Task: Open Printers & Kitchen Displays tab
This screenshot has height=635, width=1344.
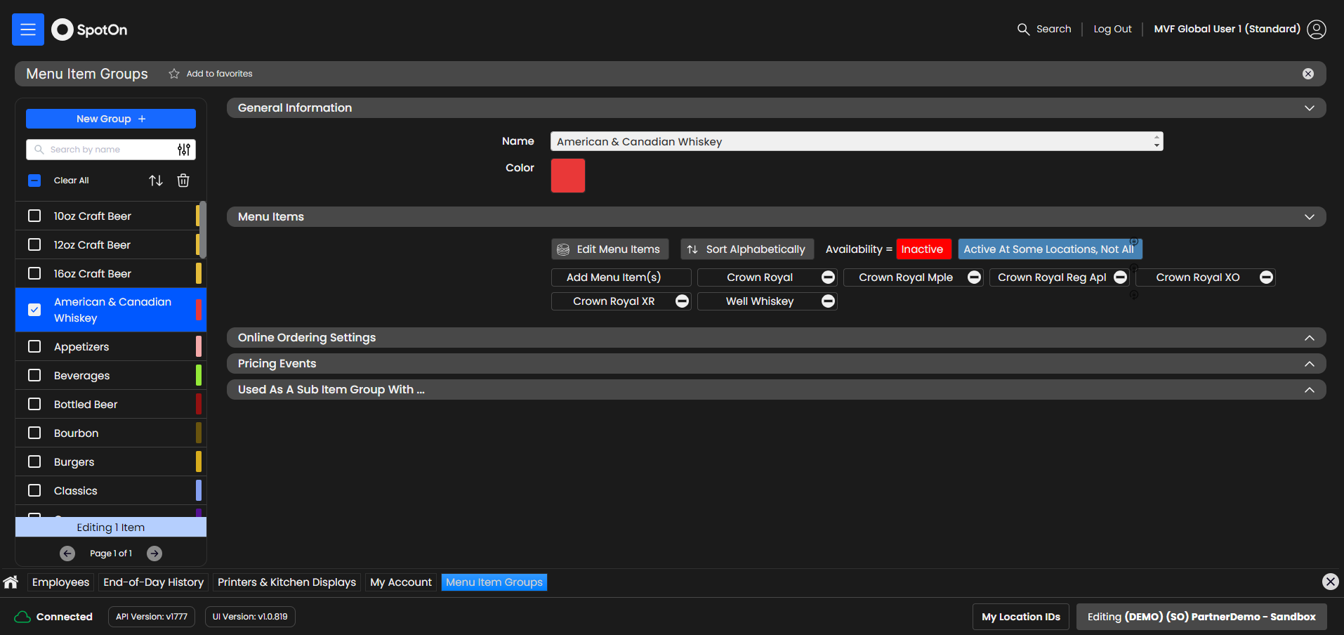Action: (286, 582)
